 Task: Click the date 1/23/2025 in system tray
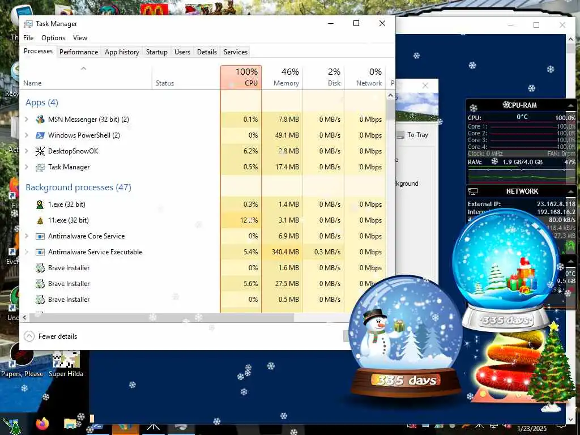[x=532, y=428]
